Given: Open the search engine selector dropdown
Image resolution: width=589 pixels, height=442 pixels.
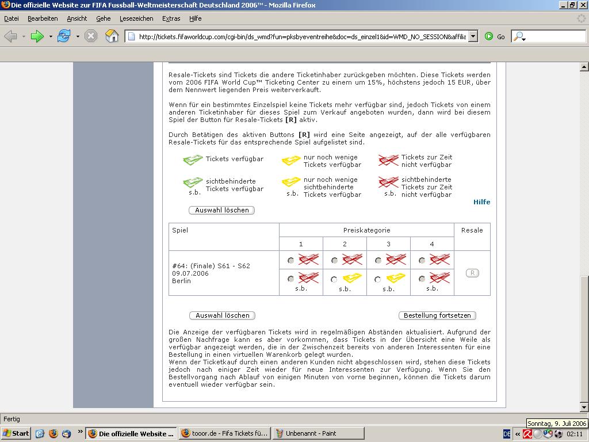Looking at the screenshot, I should [519, 36].
